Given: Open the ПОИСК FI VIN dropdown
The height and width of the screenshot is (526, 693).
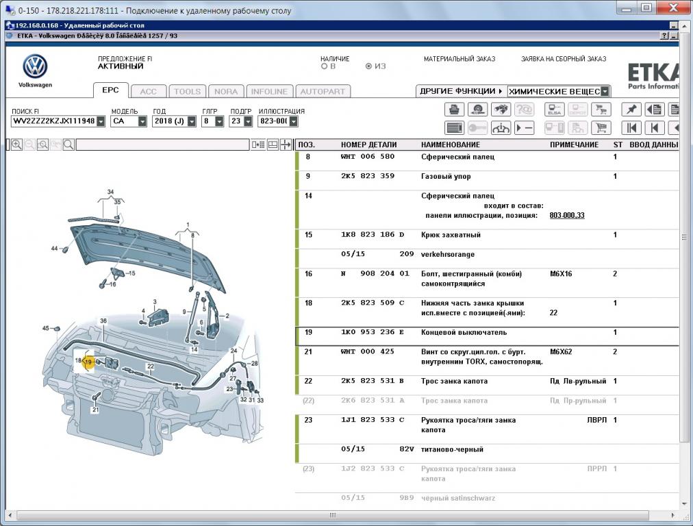Looking at the screenshot, I should (x=101, y=121).
